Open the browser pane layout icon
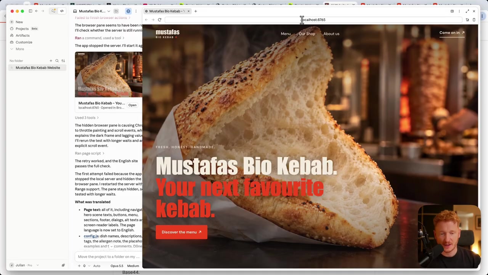This screenshot has height=275, width=488. tap(452, 11)
